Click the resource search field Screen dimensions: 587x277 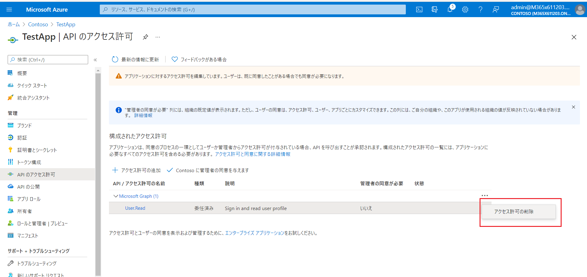coord(252,9)
